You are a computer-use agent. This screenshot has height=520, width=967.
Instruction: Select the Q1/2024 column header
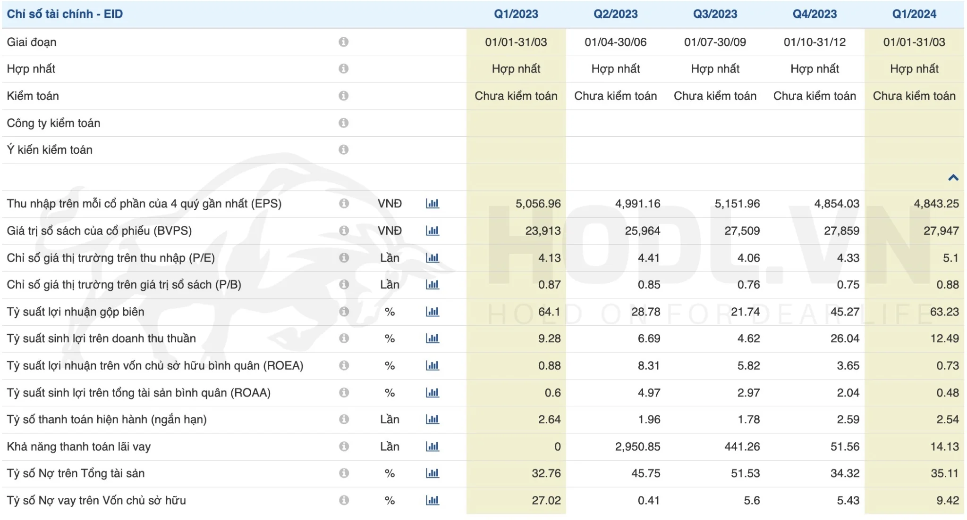tap(914, 14)
